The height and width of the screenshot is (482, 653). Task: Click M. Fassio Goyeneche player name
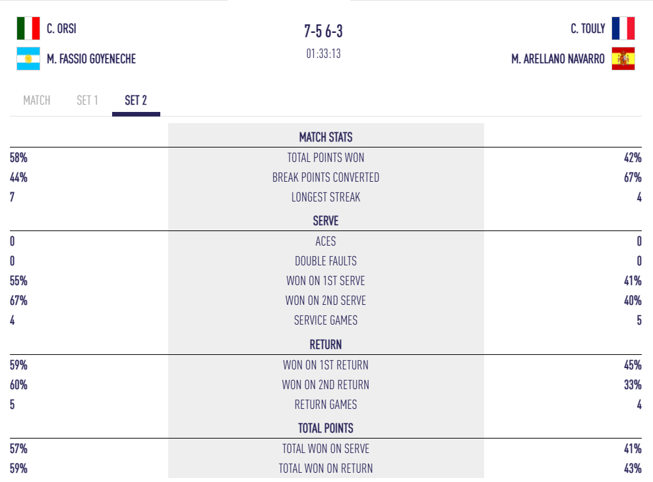pos(91,59)
